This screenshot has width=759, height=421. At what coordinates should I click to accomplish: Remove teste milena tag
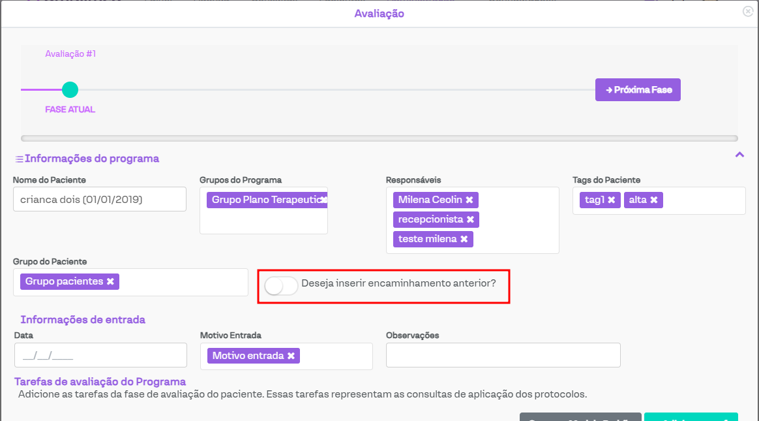[x=464, y=239]
